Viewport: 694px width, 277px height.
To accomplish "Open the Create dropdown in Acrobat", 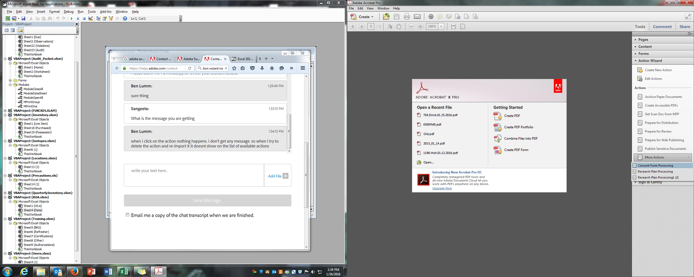I will tap(362, 17).
